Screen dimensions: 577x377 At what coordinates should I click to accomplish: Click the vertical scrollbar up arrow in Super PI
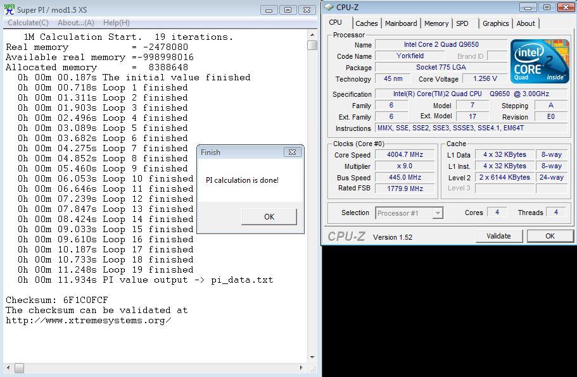pyautogui.click(x=312, y=35)
